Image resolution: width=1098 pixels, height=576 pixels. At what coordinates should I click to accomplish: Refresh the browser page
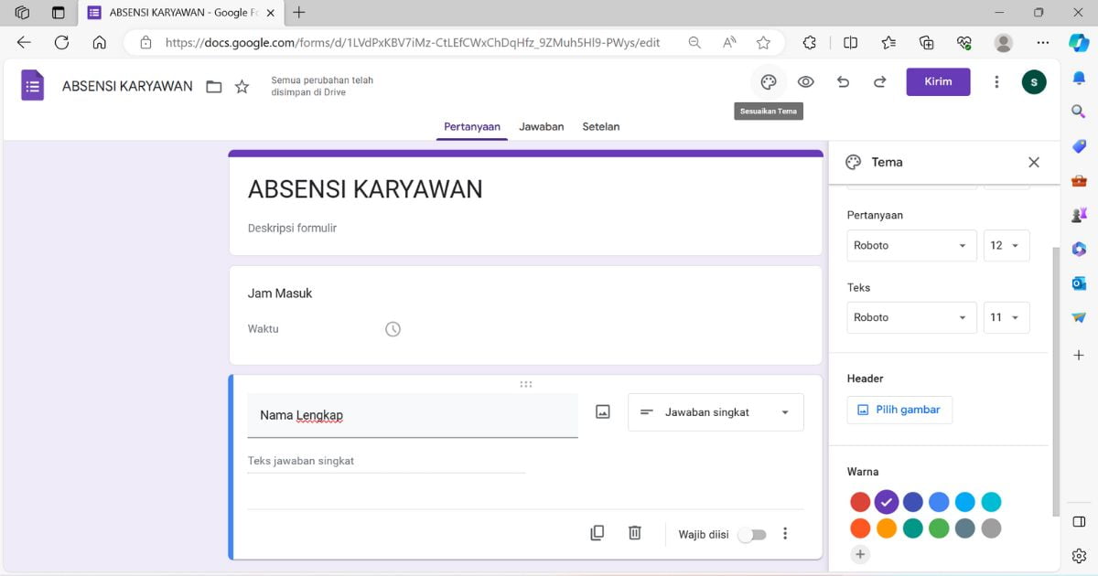click(61, 42)
